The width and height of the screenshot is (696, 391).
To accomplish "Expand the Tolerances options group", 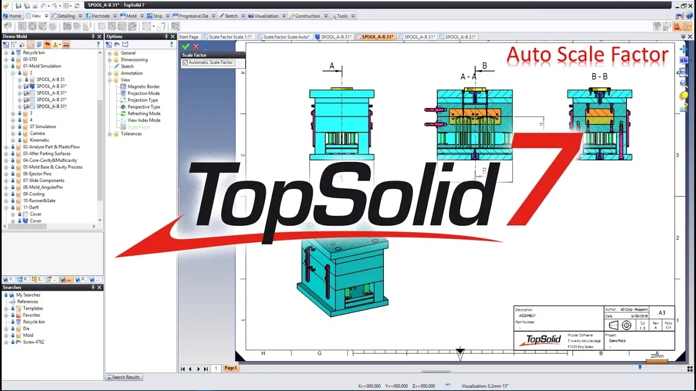I will [109, 134].
